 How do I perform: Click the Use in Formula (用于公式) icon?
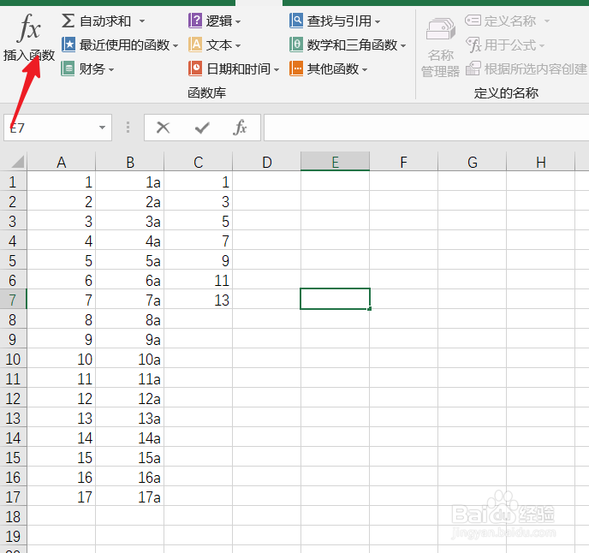point(473,45)
